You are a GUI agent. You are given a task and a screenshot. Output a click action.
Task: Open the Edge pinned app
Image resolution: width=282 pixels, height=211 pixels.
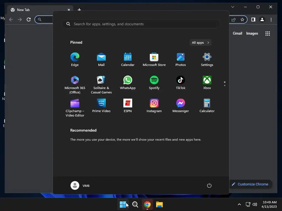click(x=75, y=59)
